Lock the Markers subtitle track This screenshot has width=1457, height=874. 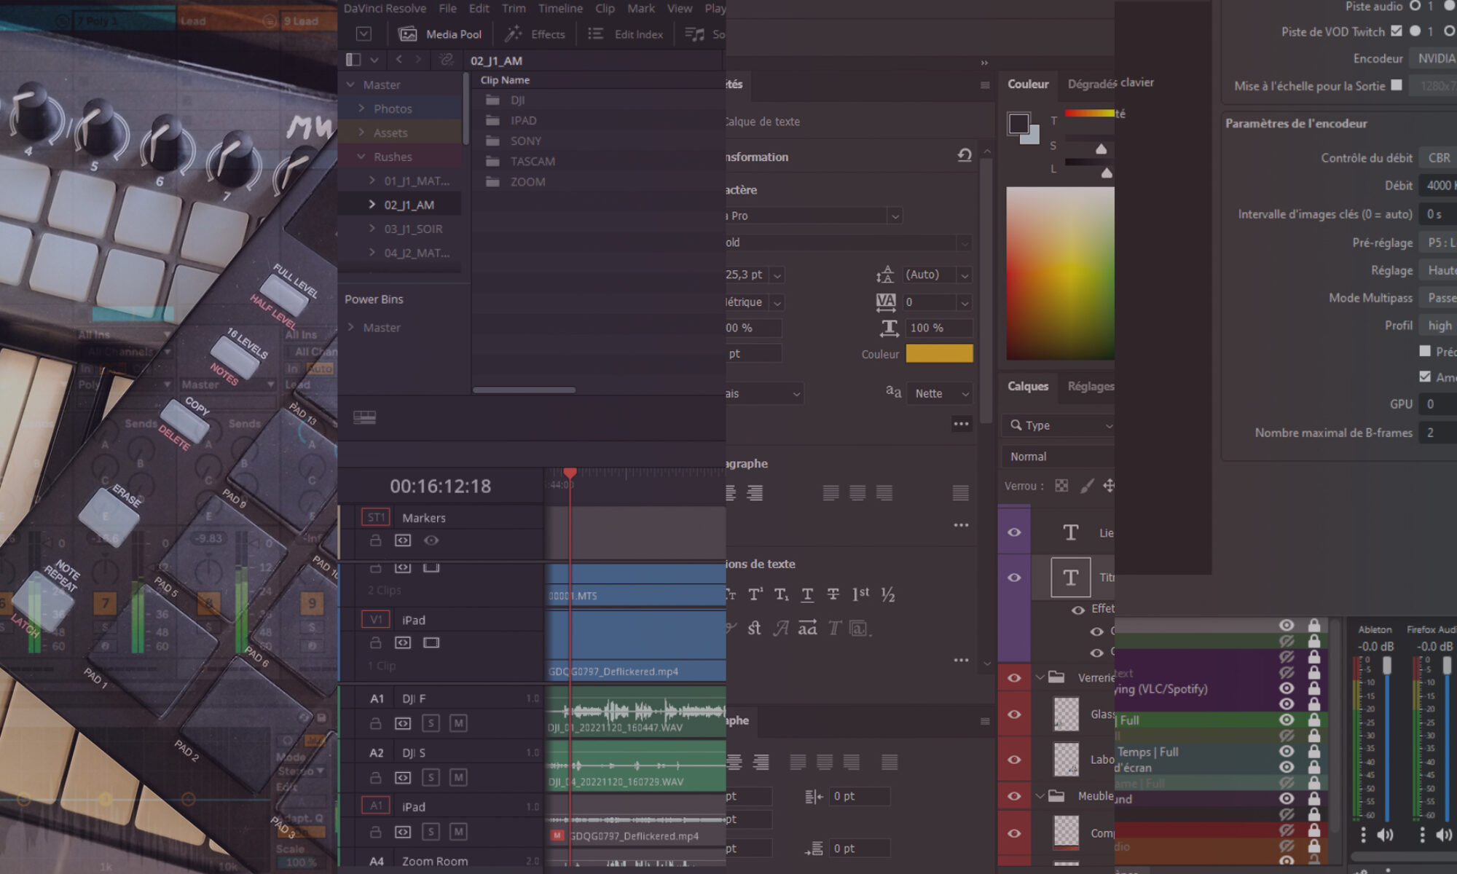pyautogui.click(x=375, y=540)
